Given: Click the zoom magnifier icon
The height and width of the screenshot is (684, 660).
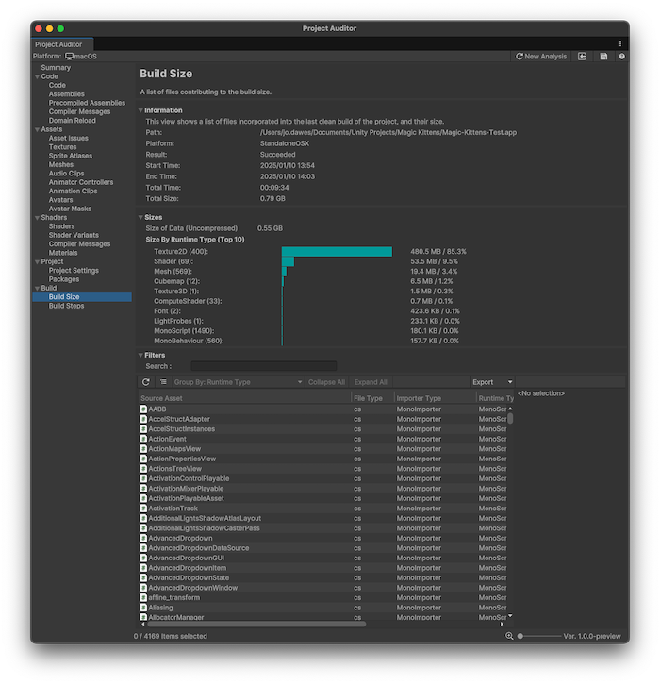Looking at the screenshot, I should [x=510, y=636].
